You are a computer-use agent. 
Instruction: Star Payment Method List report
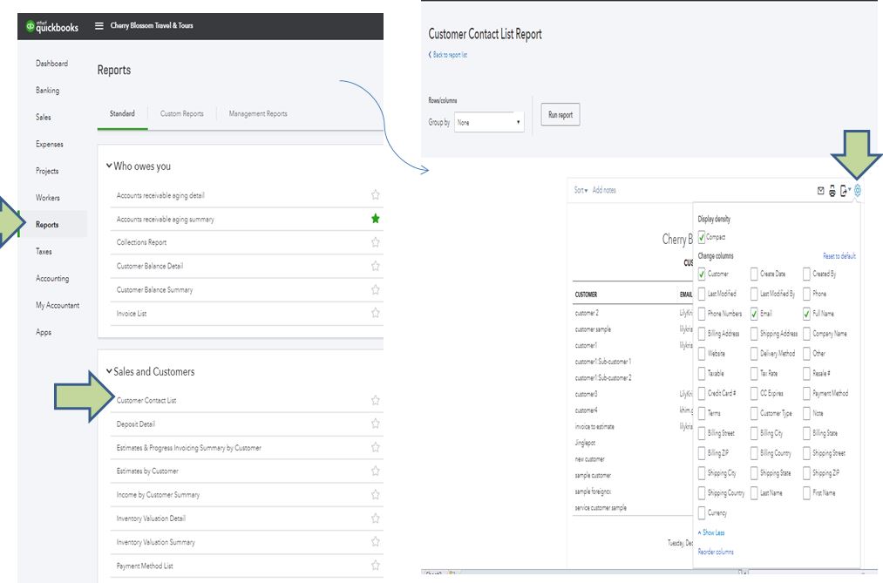[x=376, y=565]
